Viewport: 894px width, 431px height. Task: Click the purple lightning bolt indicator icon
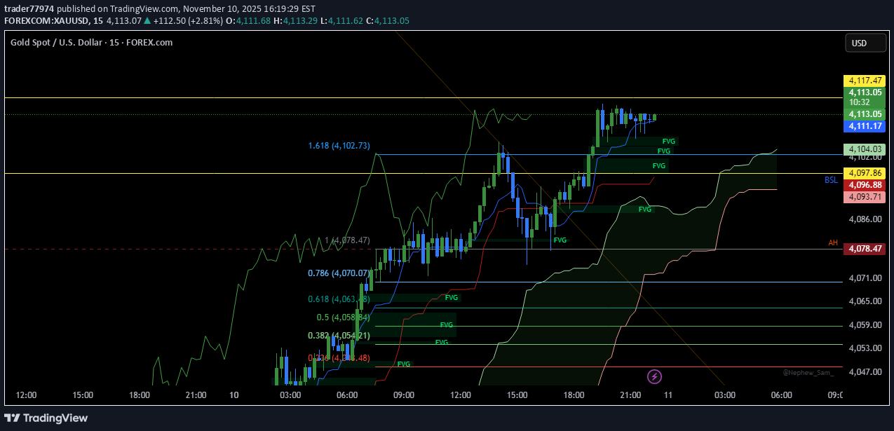click(x=654, y=376)
